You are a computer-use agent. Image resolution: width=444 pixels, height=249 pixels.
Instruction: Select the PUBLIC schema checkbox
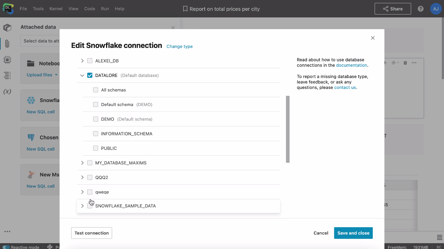coord(96,148)
